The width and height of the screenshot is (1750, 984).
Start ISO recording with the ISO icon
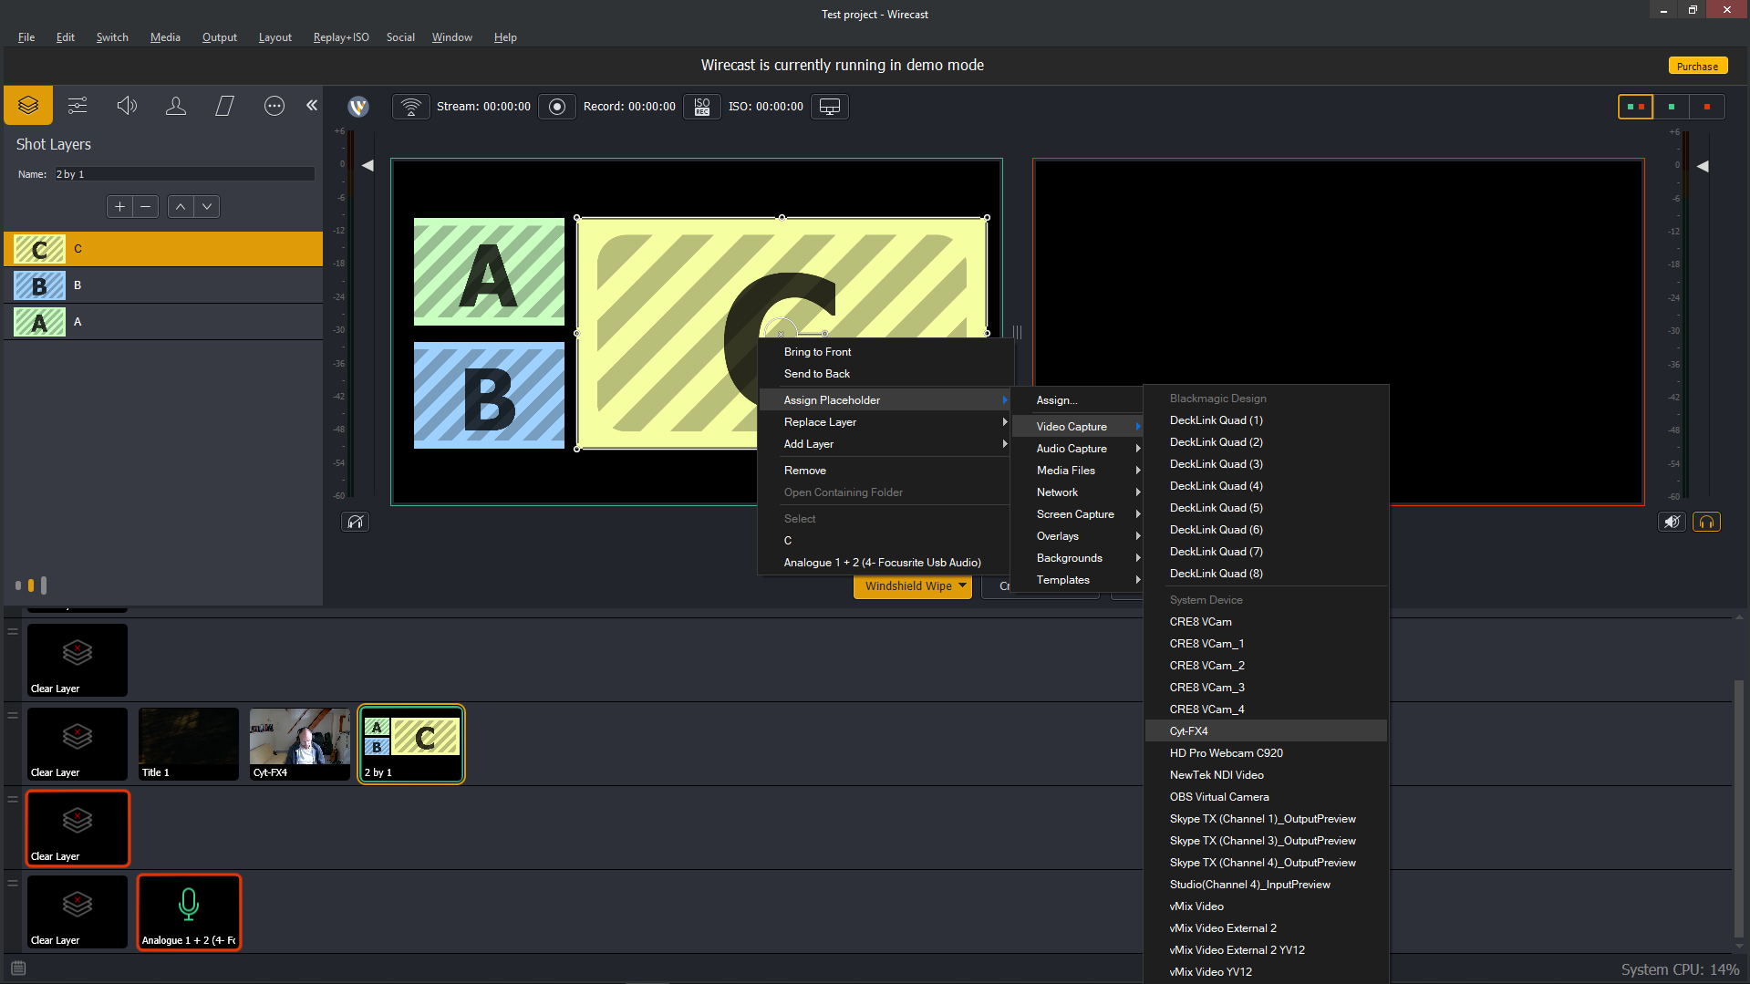[702, 107]
